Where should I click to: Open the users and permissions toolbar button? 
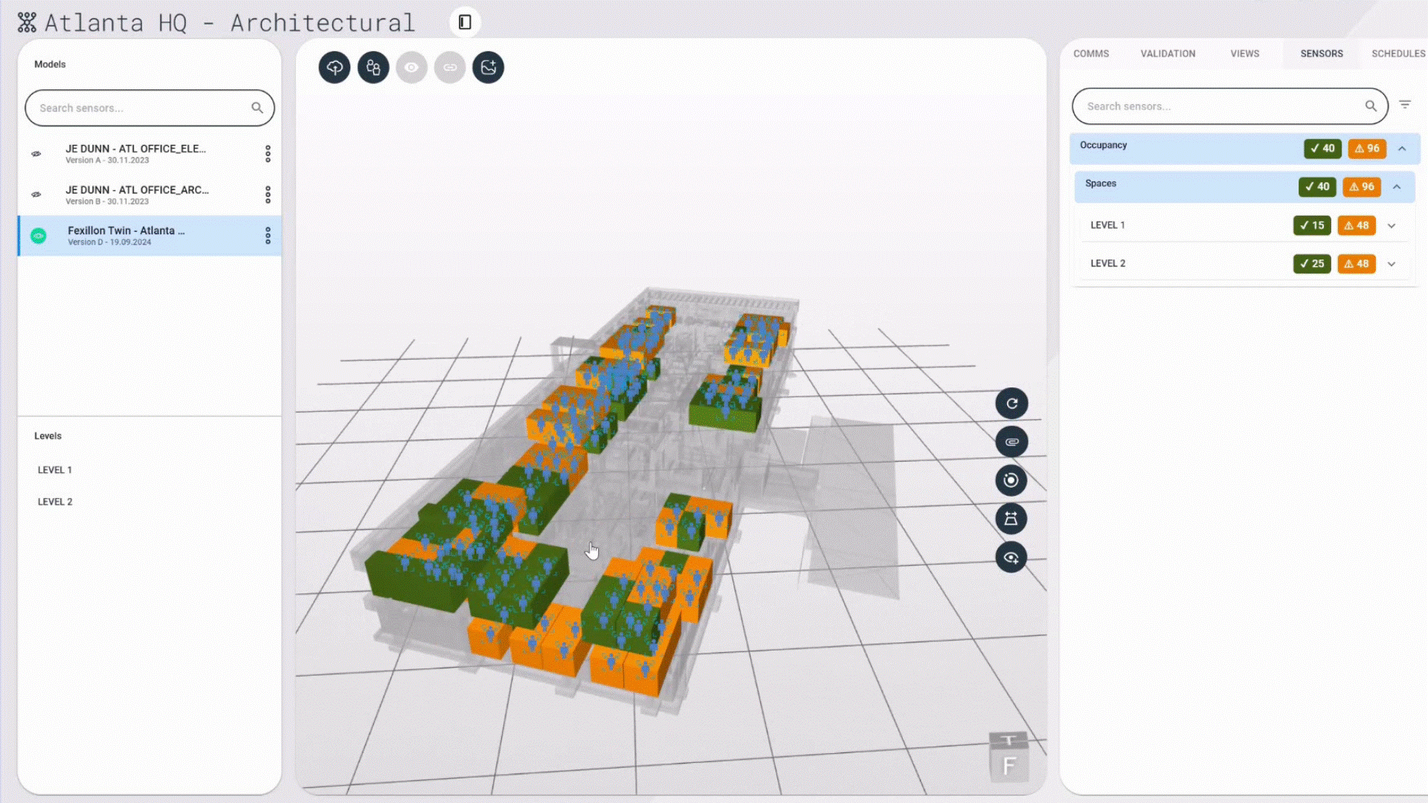click(x=373, y=68)
